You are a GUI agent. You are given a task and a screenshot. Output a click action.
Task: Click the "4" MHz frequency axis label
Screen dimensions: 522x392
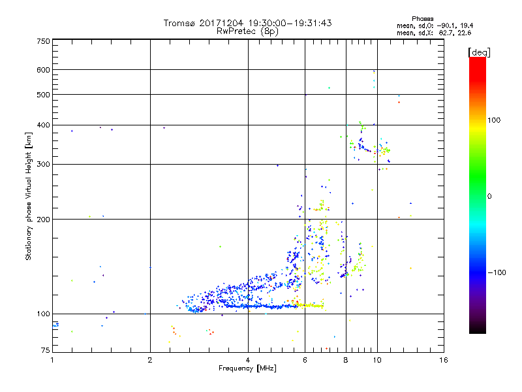click(x=248, y=360)
